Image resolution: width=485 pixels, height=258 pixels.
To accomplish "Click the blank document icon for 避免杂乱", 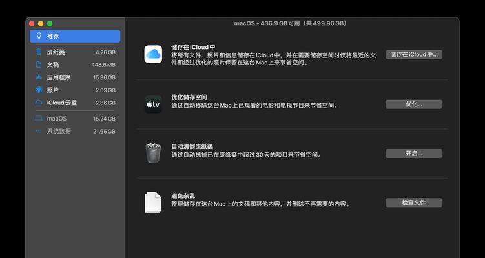I will point(153,203).
